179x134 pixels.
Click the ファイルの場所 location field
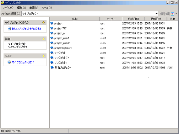88,14
